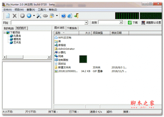164x117 pixels.
Task: Open the 工具(Y) menu
Action: (42, 10)
